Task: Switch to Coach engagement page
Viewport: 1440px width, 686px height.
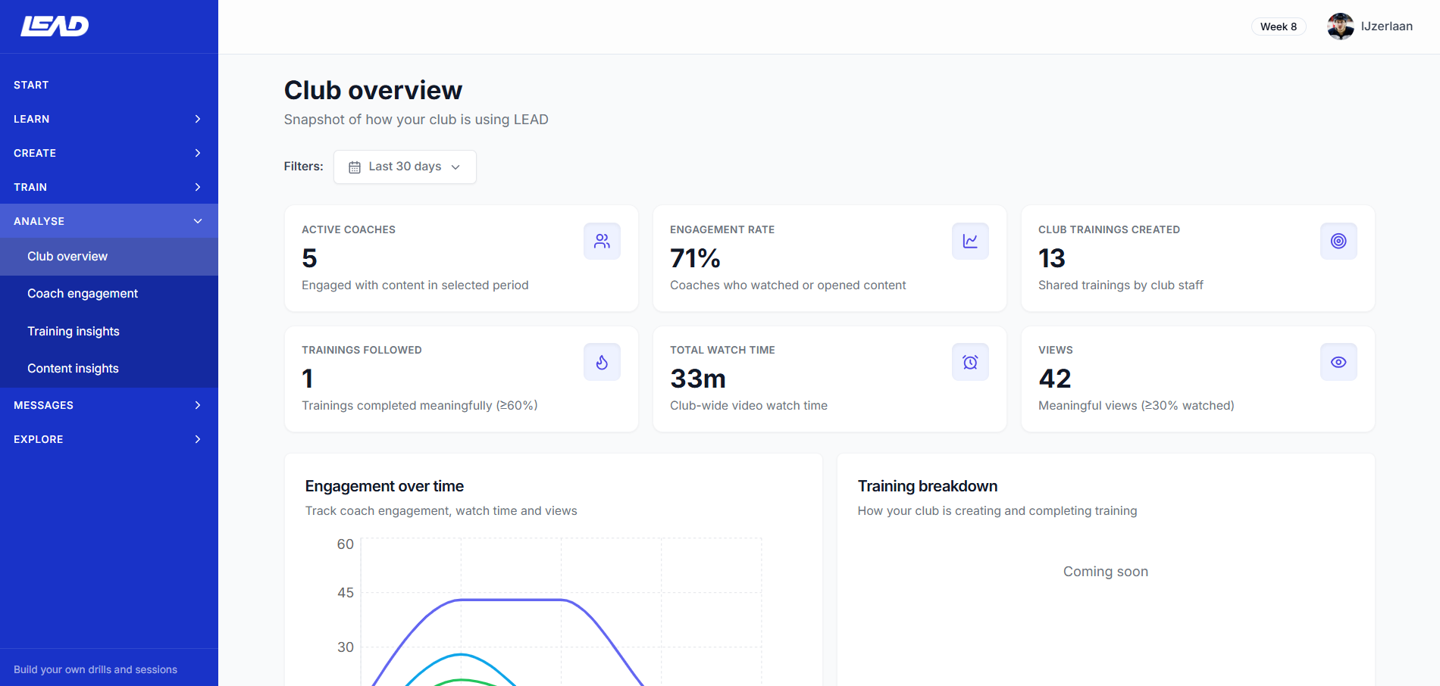Action: coord(82,293)
